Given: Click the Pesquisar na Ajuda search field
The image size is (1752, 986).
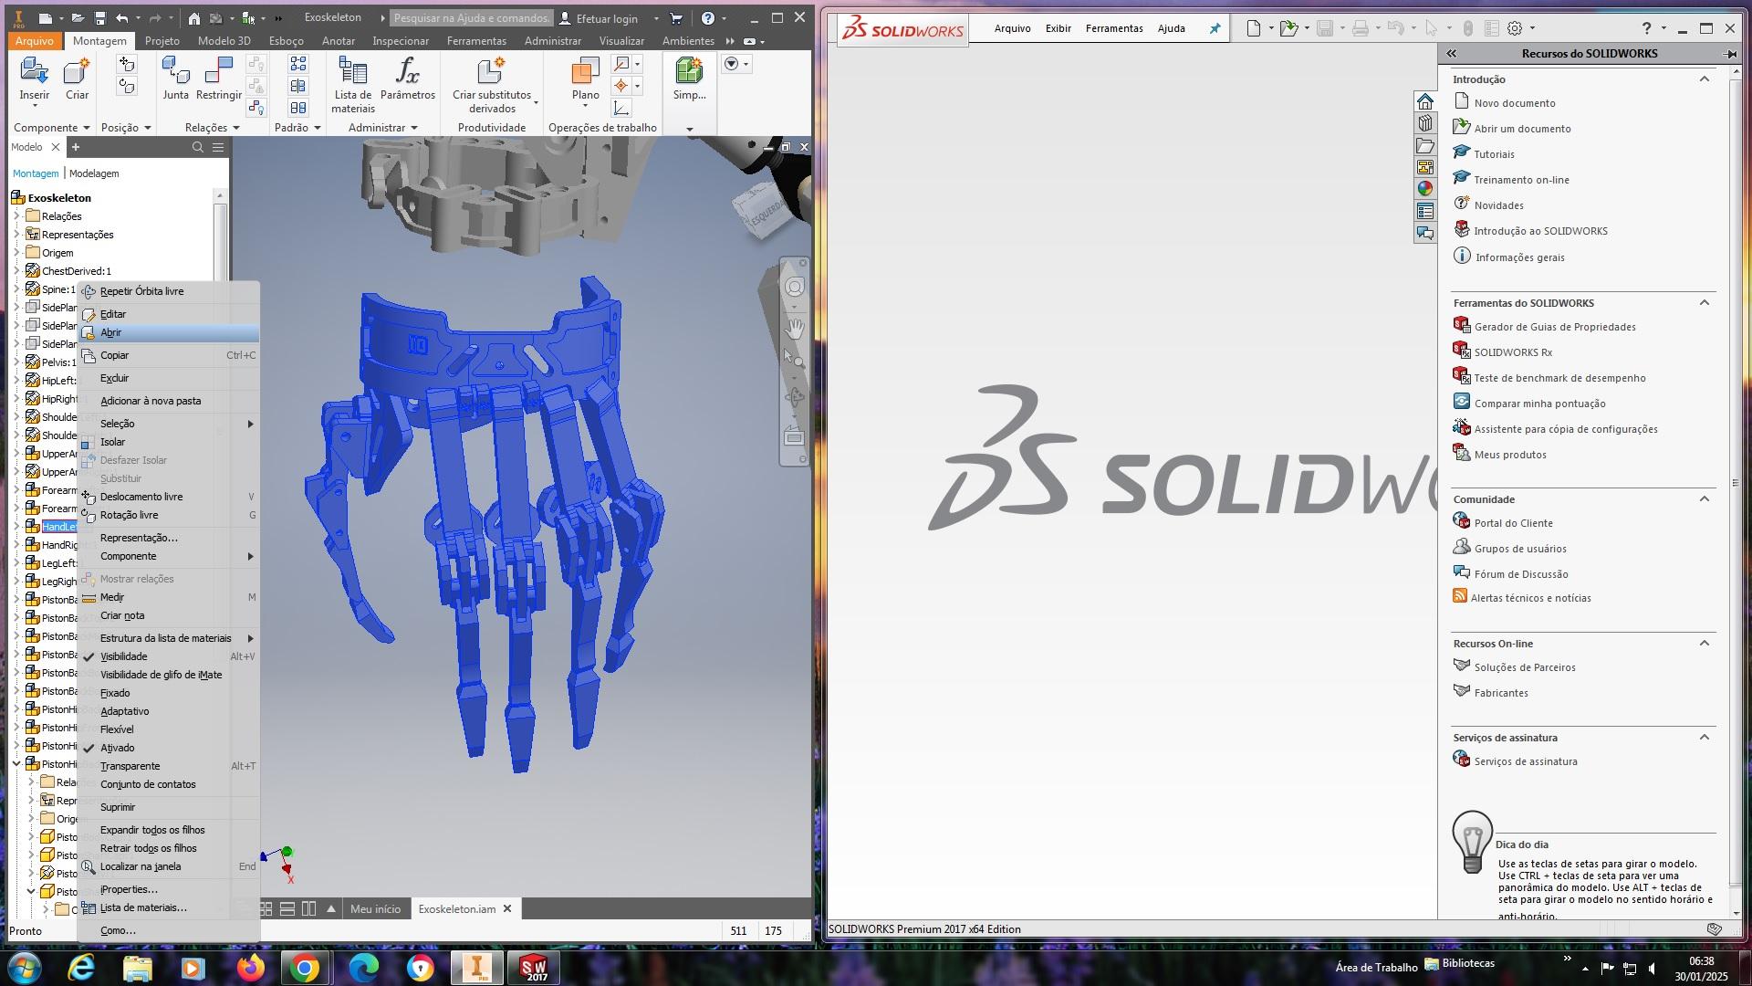Looking at the screenshot, I should tap(471, 18).
